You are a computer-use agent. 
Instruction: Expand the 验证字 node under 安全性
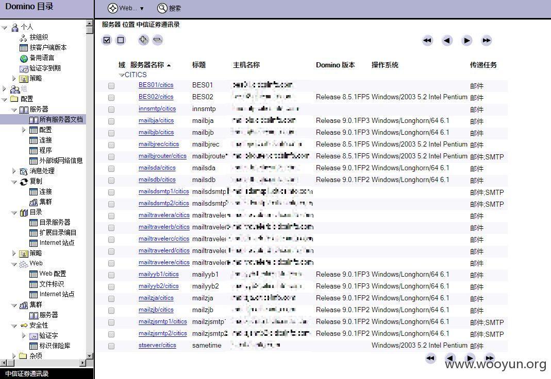[x=24, y=335]
